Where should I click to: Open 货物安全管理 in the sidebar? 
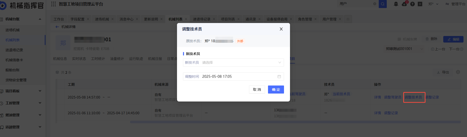pyautogui.click(x=16, y=80)
